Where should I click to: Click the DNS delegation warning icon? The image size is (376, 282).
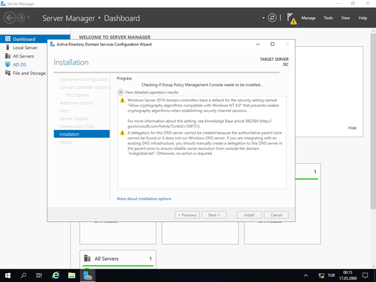(x=122, y=132)
